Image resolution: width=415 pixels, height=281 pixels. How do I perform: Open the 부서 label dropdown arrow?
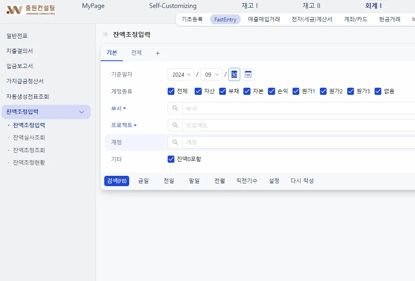pos(124,108)
